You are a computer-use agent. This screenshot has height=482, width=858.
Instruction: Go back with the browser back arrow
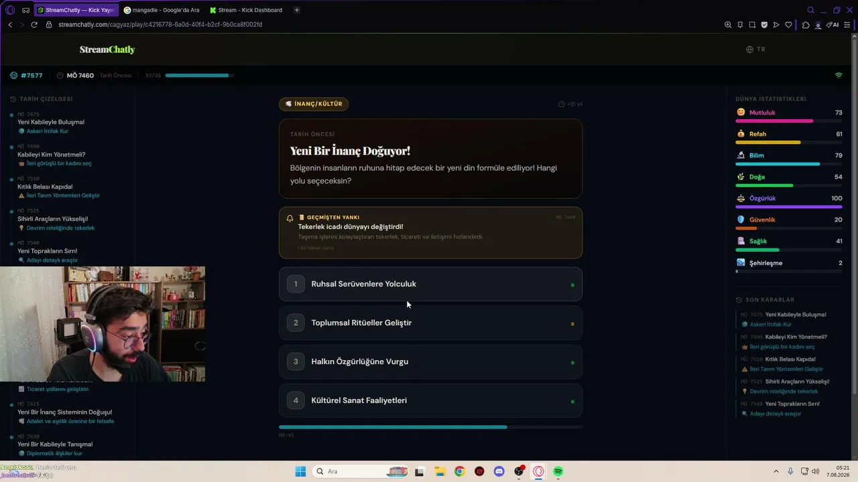point(10,25)
